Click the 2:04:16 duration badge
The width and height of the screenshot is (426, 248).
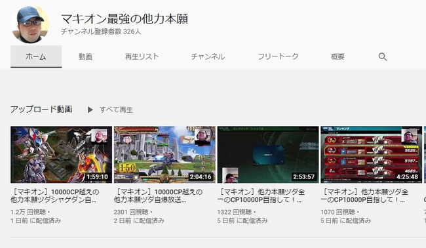point(201,176)
